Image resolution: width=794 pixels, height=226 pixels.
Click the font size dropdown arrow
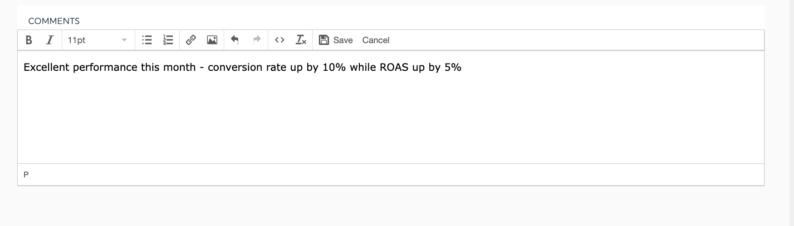124,40
